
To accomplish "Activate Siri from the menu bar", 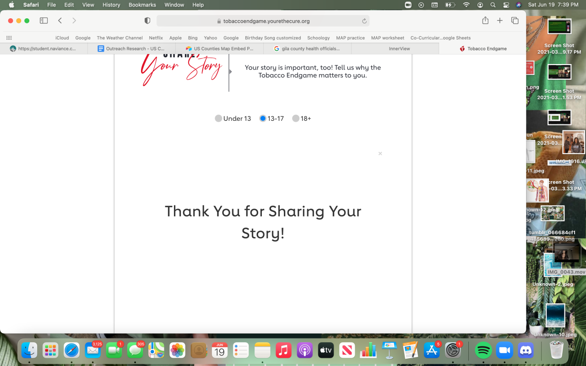I will [518, 5].
